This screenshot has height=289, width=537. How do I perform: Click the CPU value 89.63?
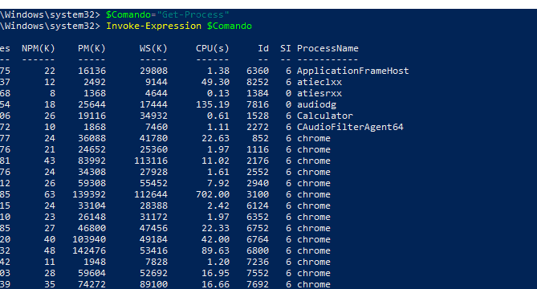click(215, 250)
